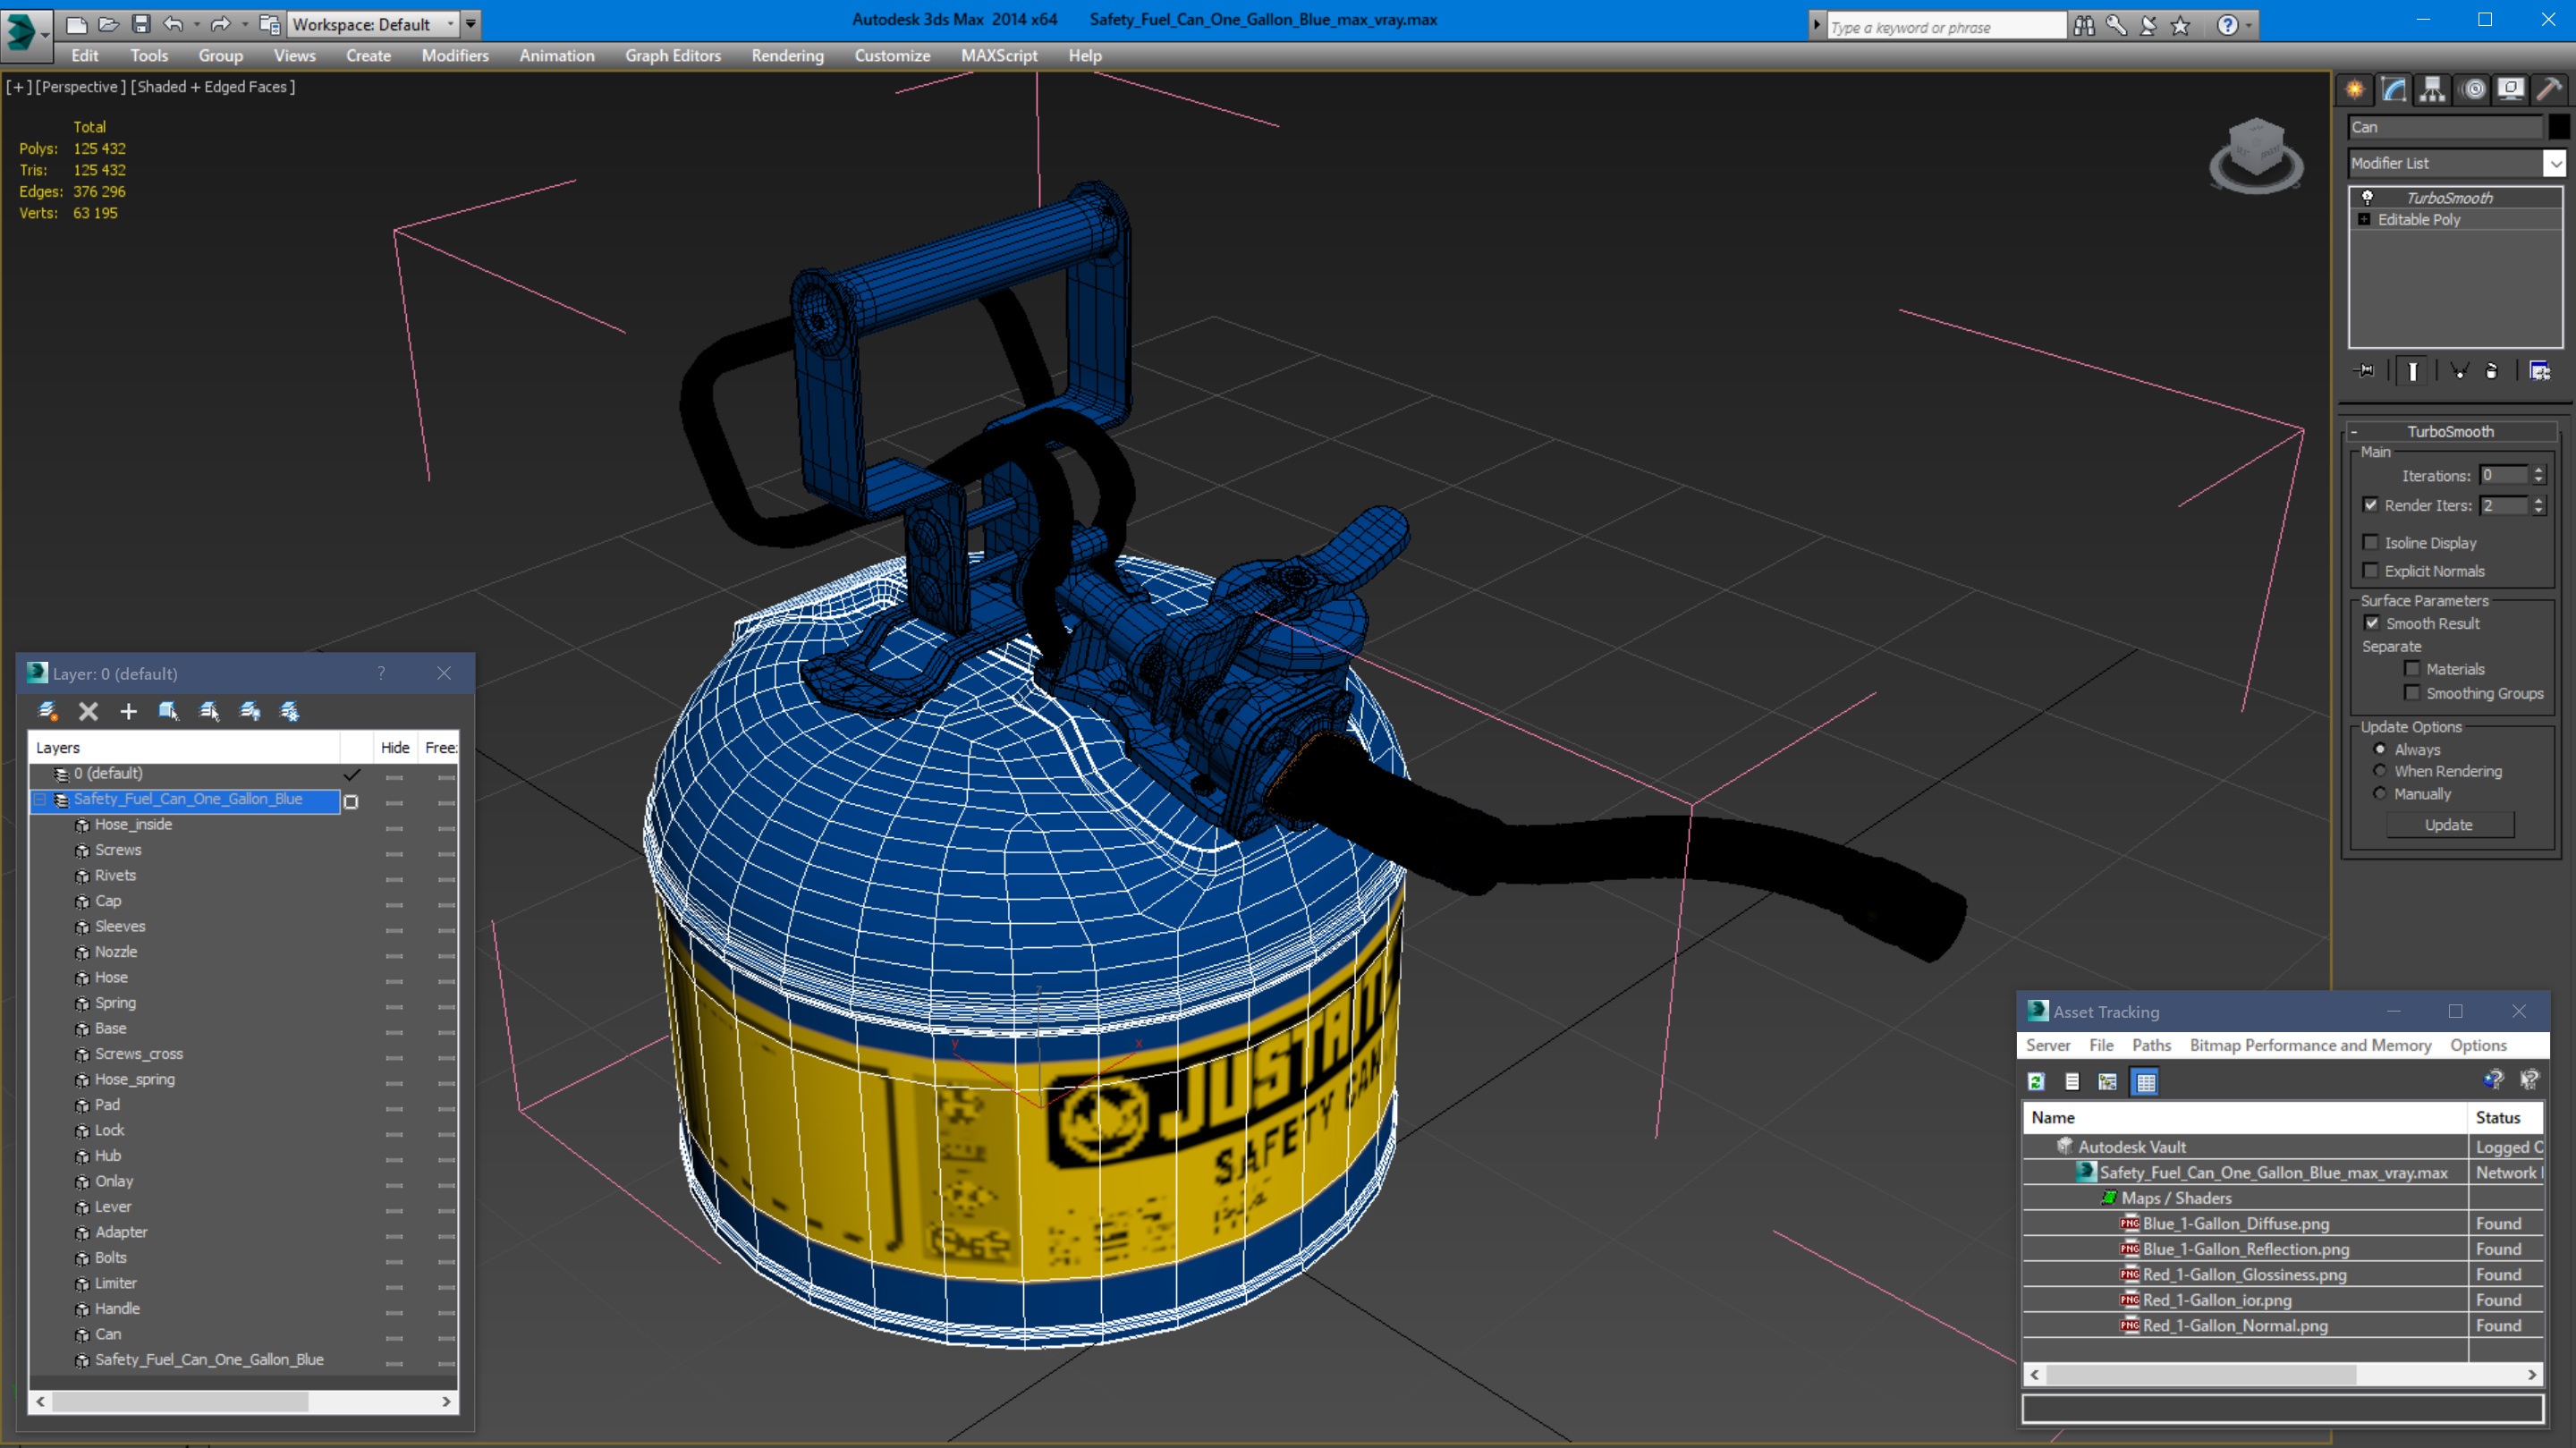Enable Separate by Smoothing Groups checkbox

click(x=2412, y=692)
